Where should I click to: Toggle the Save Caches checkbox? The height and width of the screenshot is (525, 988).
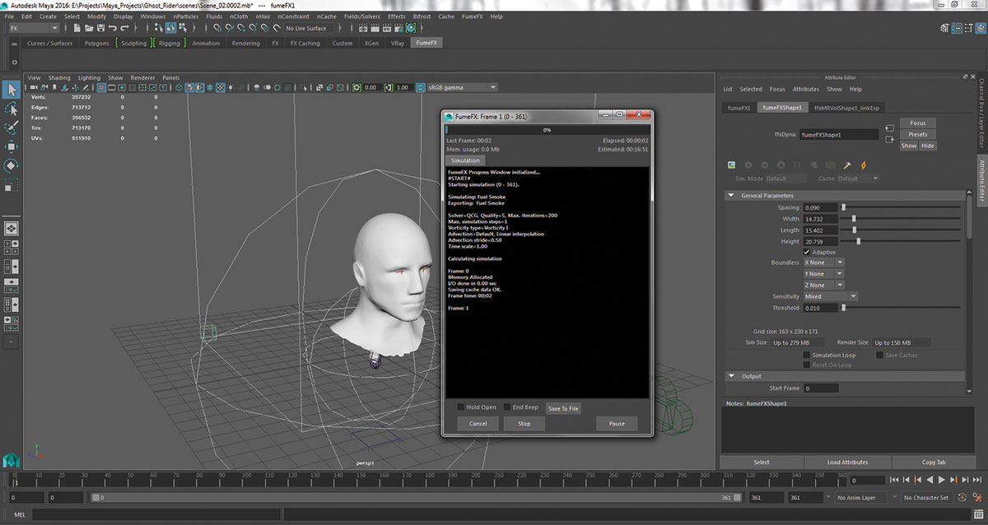point(879,355)
